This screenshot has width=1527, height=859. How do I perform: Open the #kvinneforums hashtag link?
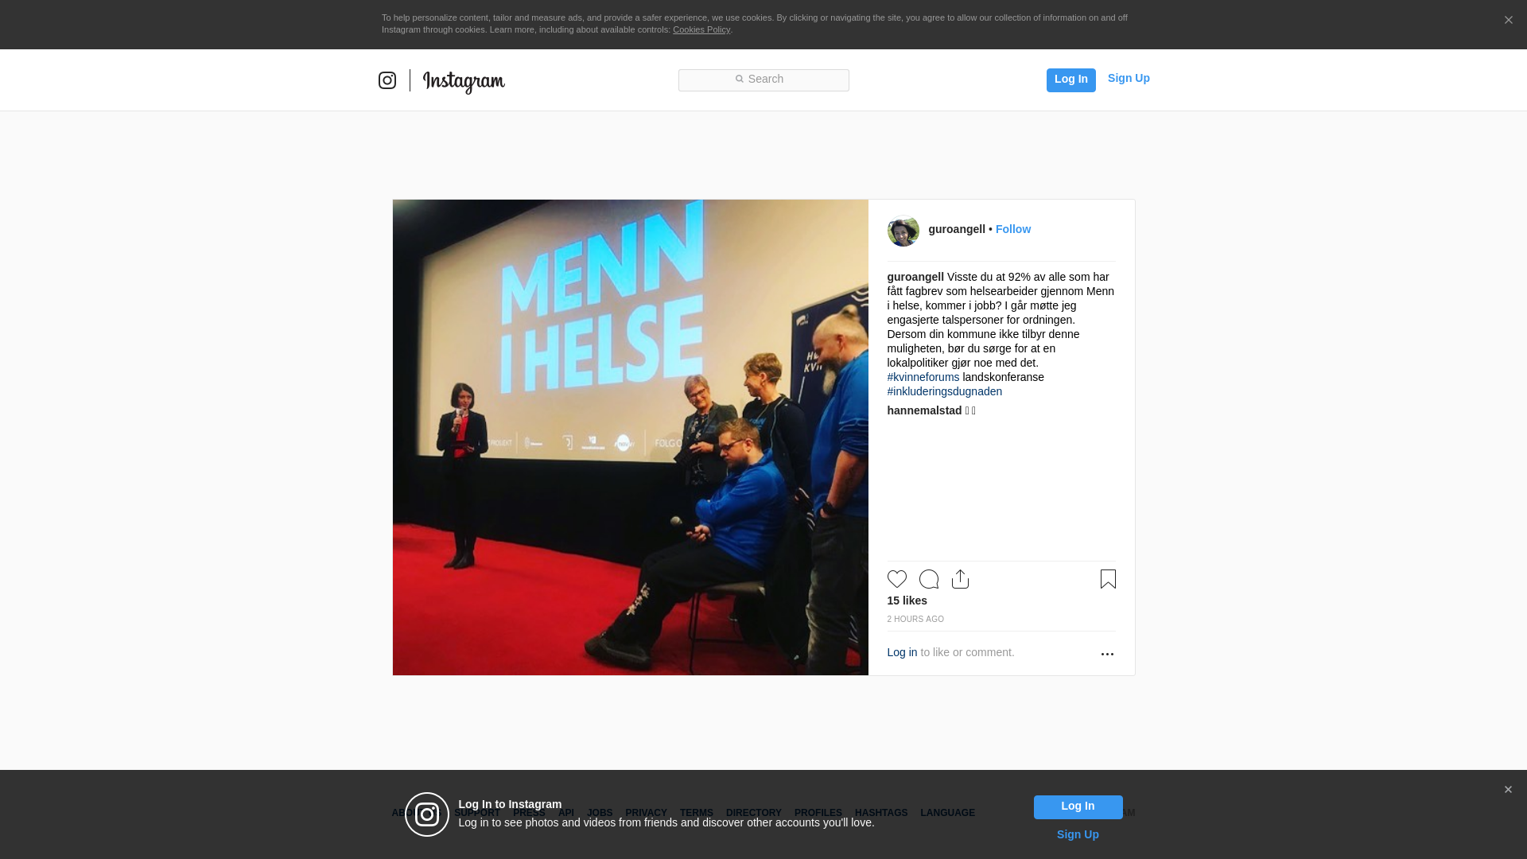tap(923, 377)
